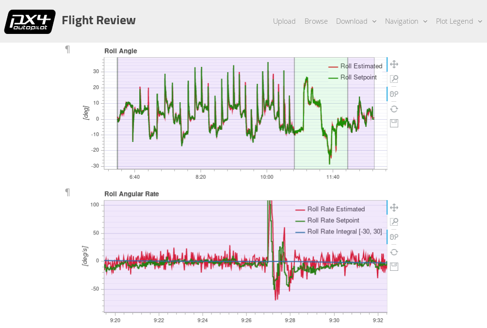Open the Plot Legend dropdown
The width and height of the screenshot is (487, 328).
[459, 21]
